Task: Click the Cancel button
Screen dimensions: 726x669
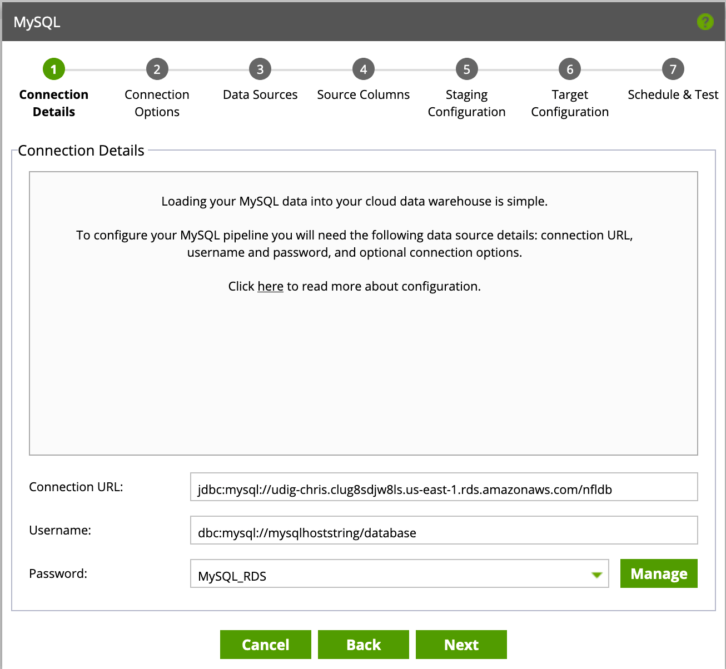Action: 266,645
